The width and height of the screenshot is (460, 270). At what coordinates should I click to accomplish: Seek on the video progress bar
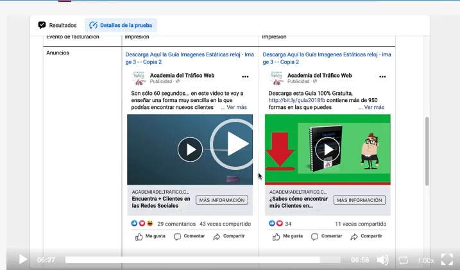203,260
